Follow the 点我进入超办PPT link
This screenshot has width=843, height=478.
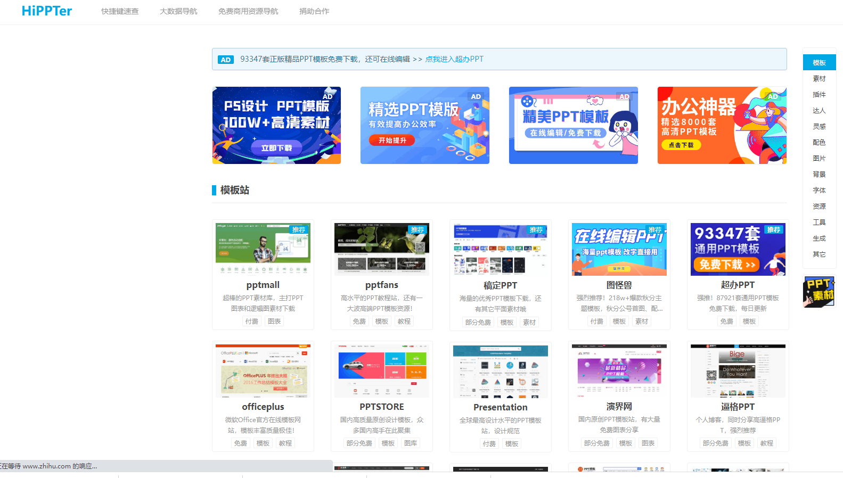(x=454, y=59)
